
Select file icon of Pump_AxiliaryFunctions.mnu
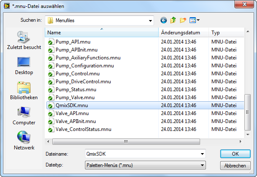(51, 58)
